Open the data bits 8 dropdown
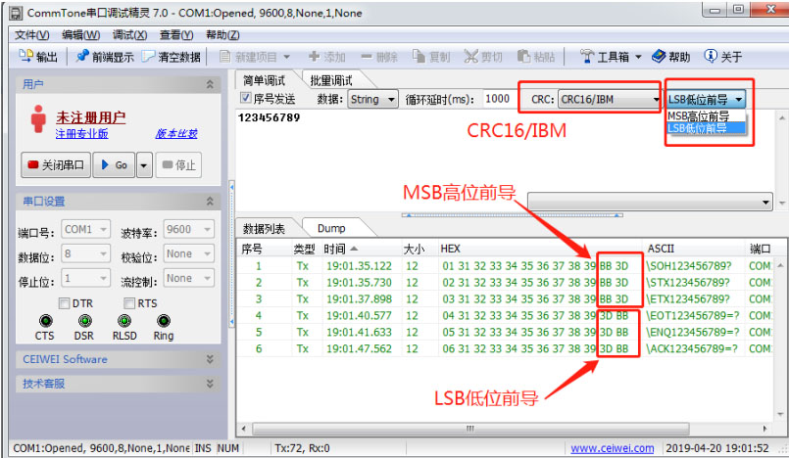Screen dimensions: 789x458 [85, 254]
